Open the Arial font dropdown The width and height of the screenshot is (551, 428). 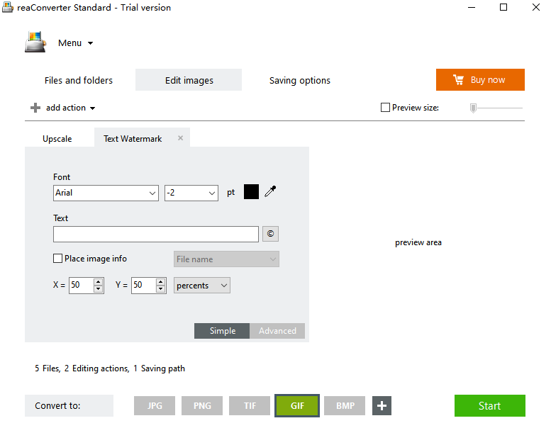pos(106,193)
